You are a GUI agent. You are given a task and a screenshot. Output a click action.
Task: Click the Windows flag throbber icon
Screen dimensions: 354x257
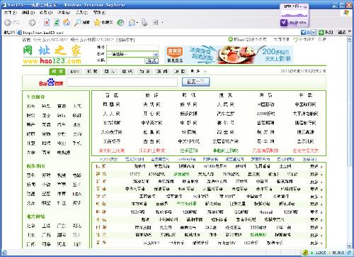pos(346,13)
